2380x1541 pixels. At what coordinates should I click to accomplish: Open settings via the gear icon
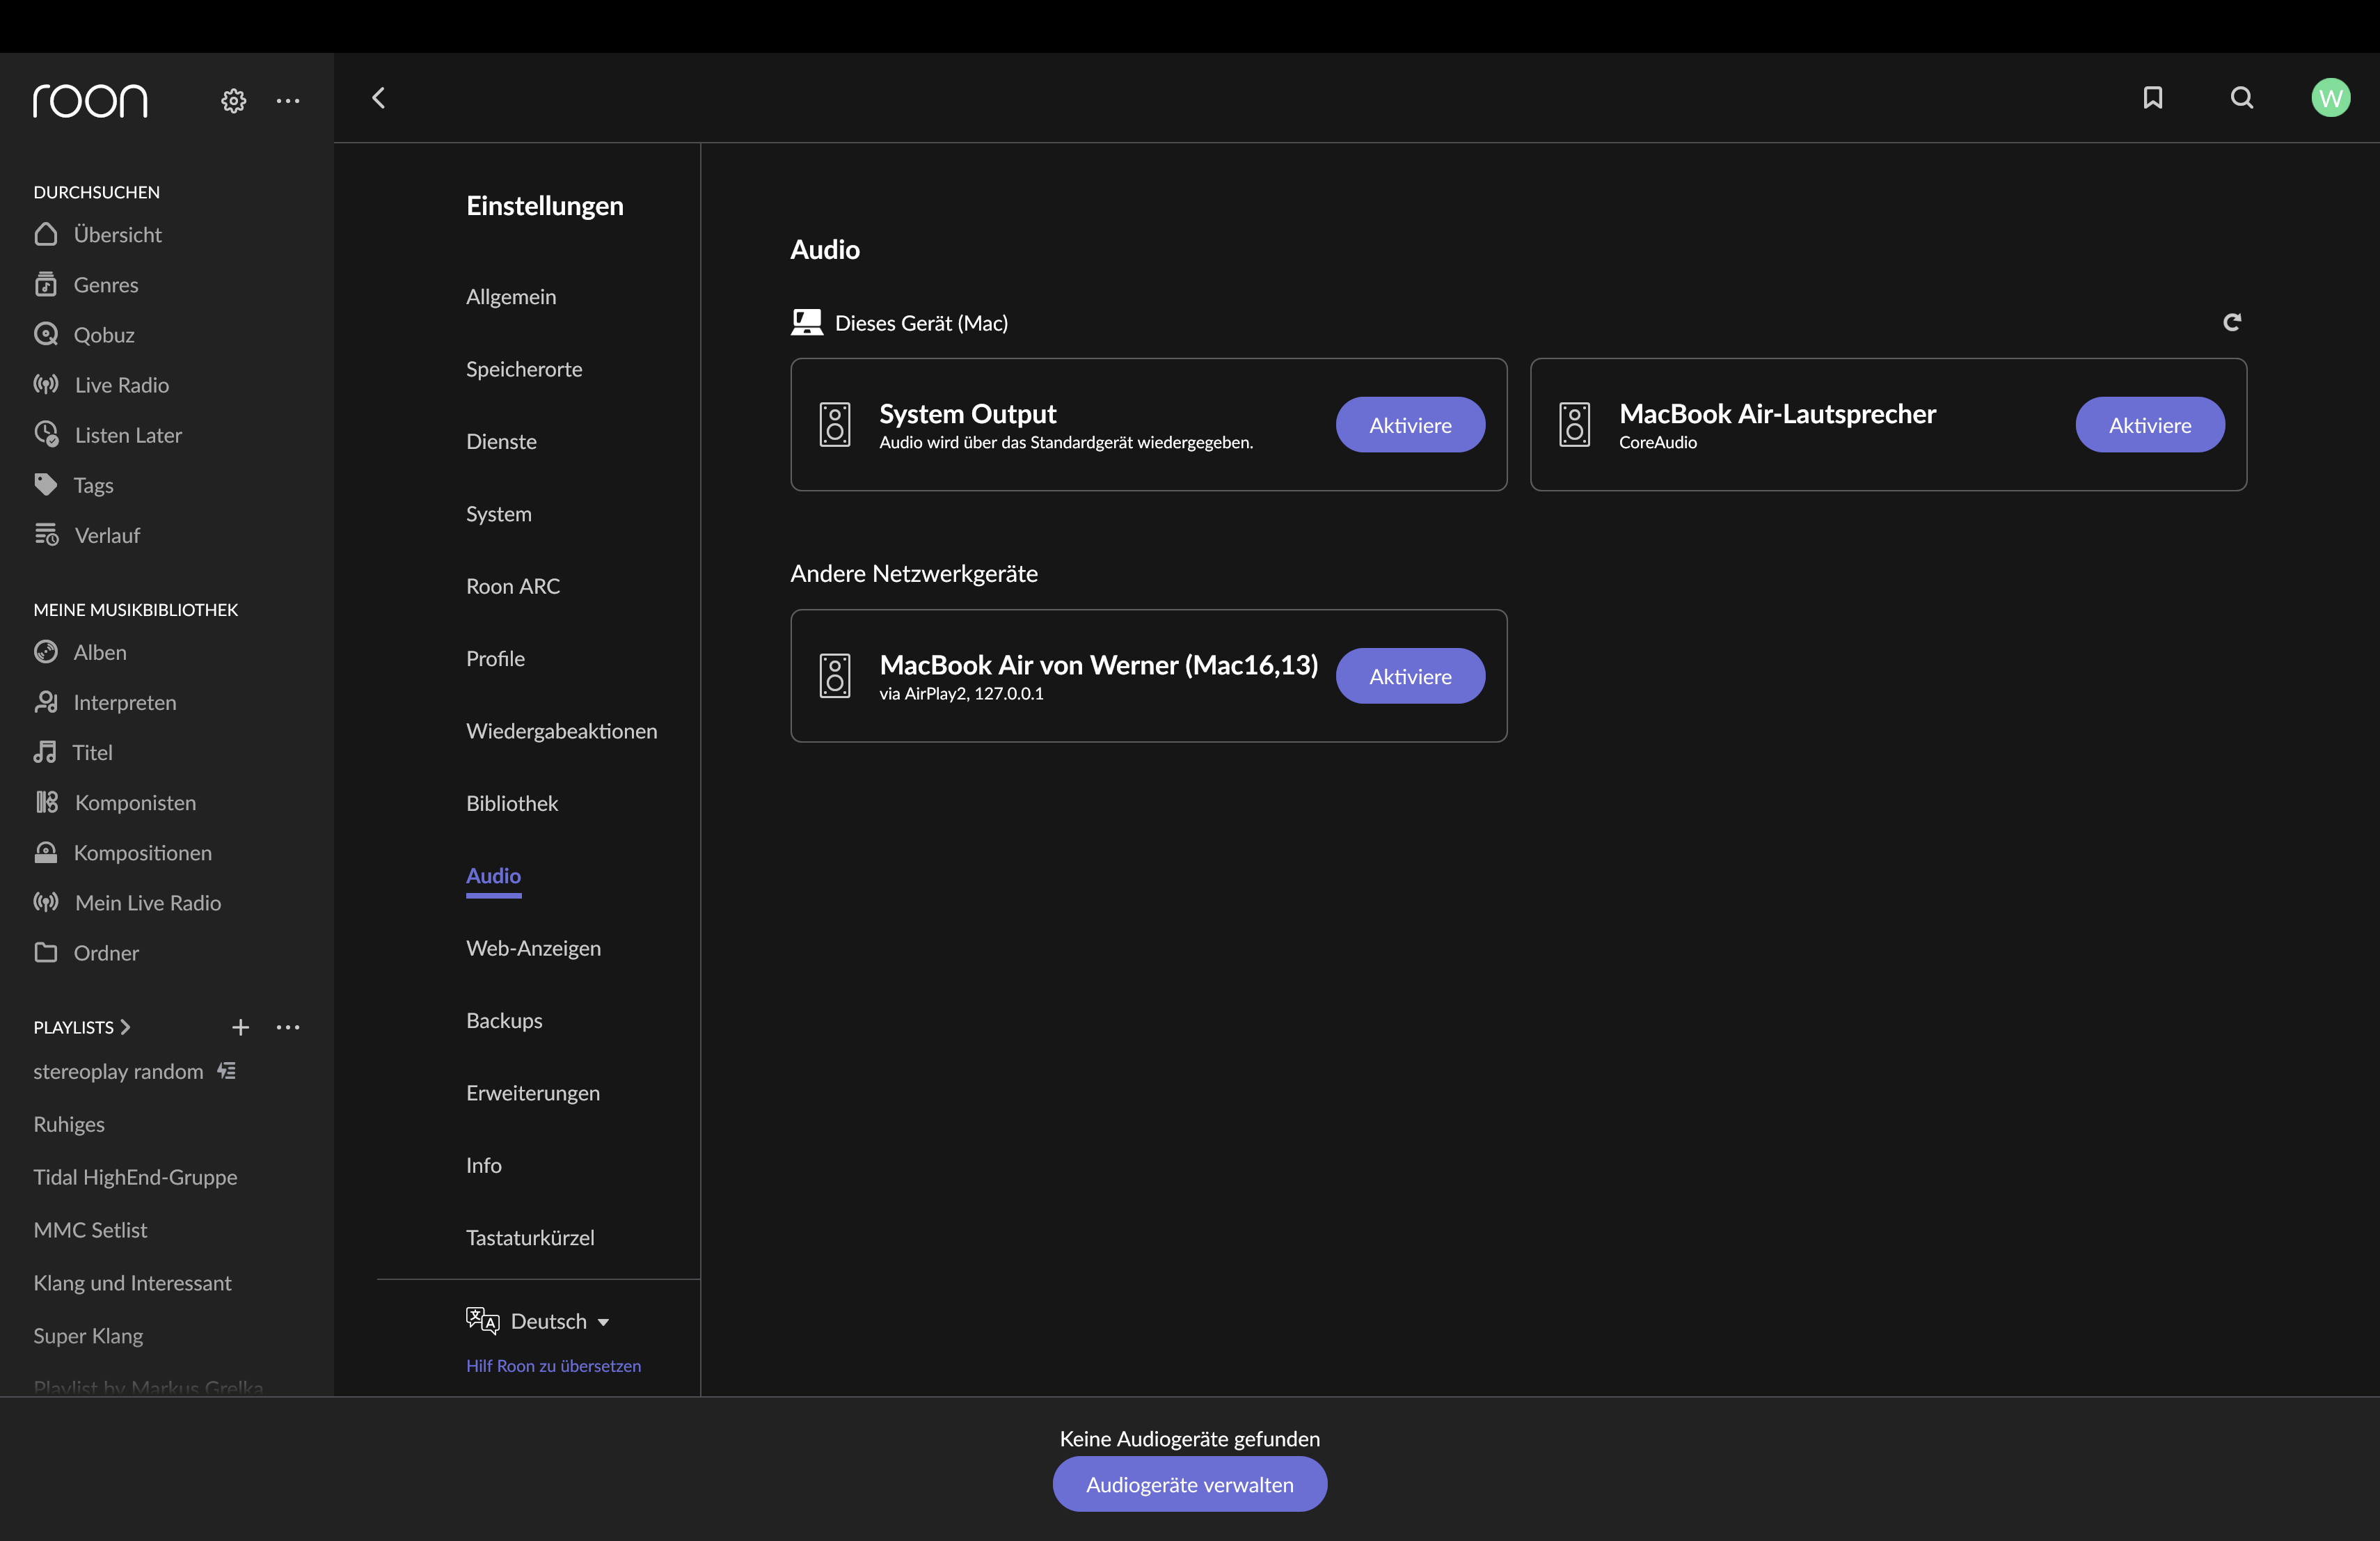[x=233, y=100]
